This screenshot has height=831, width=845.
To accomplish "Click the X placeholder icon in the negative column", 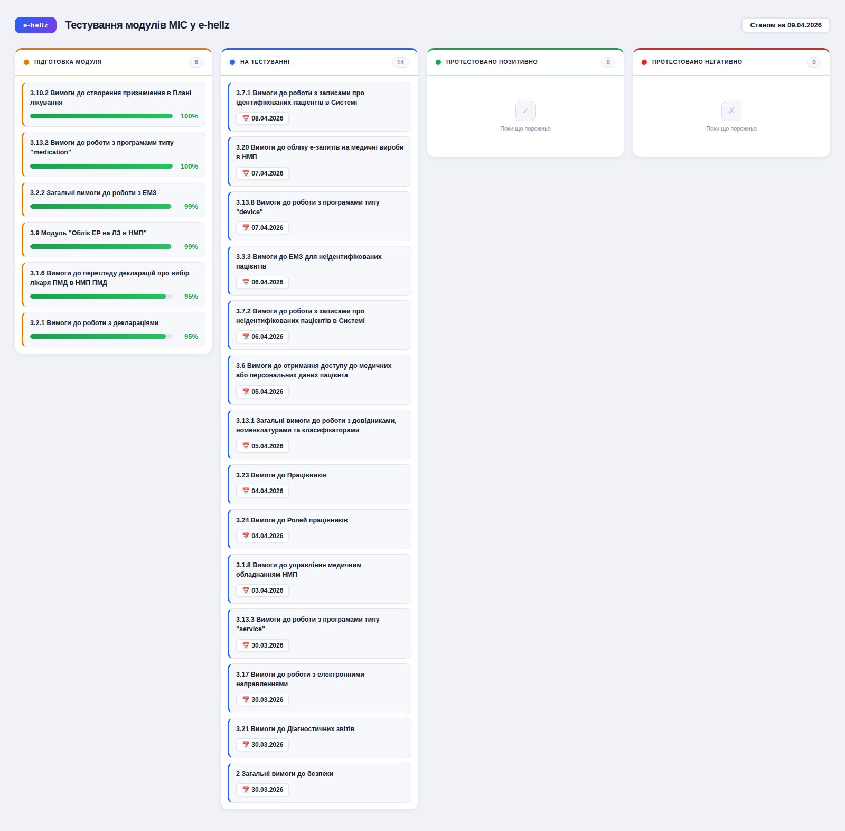I will 731,110.
